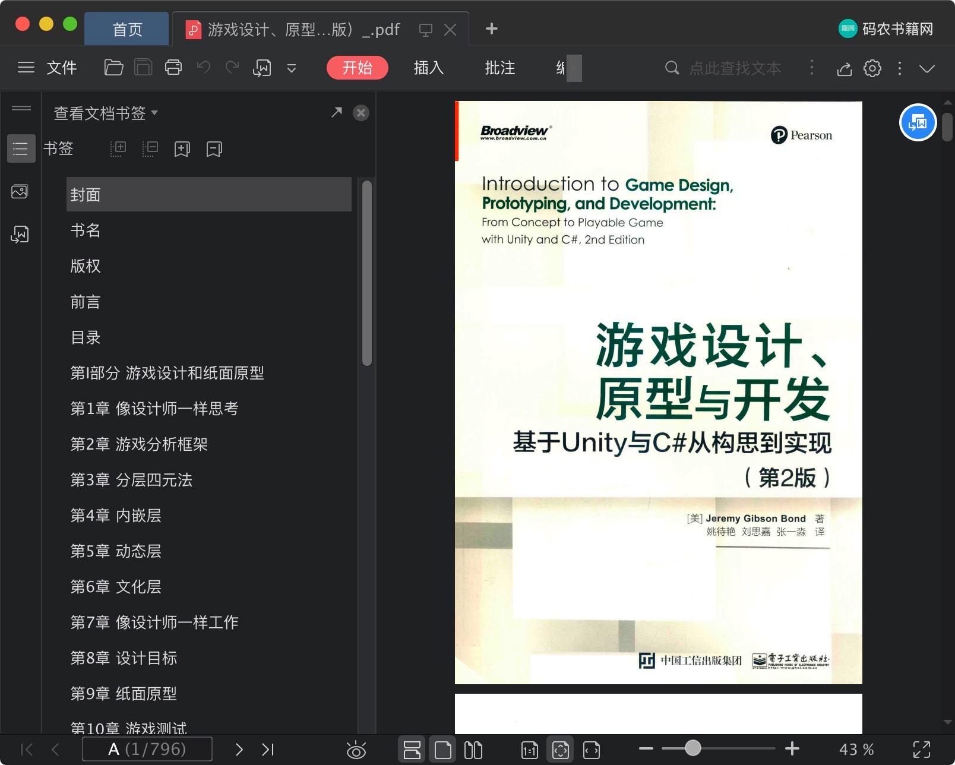Select the 前言 bookmark
The image size is (955, 765).
click(86, 302)
